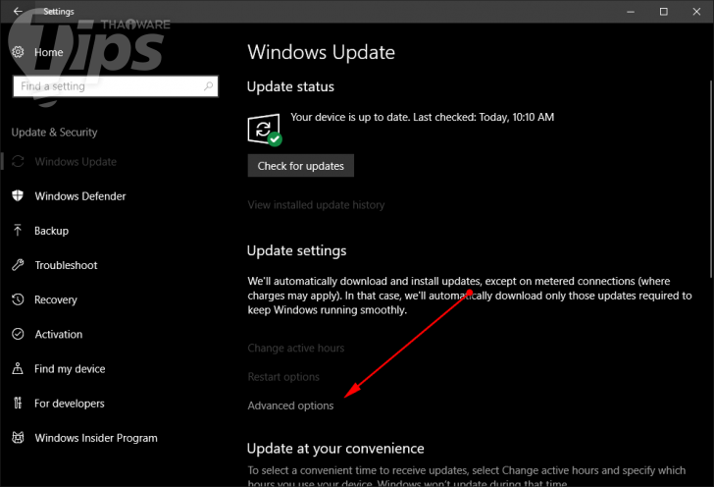Screen dimensions: 714x487
Task: Click the Find a setting search box
Action: 116,86
